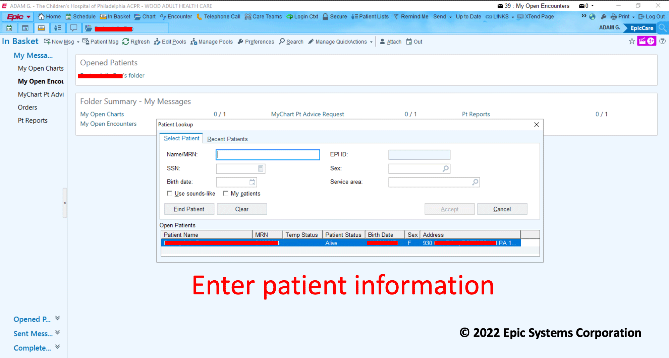669x358 pixels.
Task: Open MyChart Pt Advice Request summary link
Action: (308, 114)
